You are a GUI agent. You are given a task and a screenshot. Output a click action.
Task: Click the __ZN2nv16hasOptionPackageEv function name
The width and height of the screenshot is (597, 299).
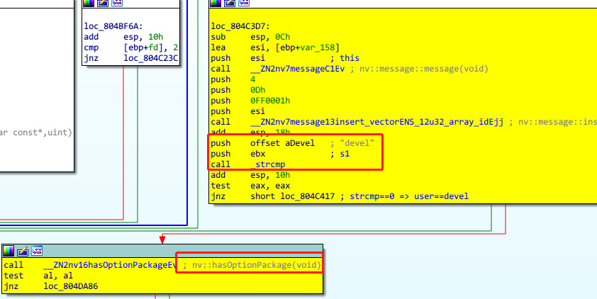[x=109, y=264]
